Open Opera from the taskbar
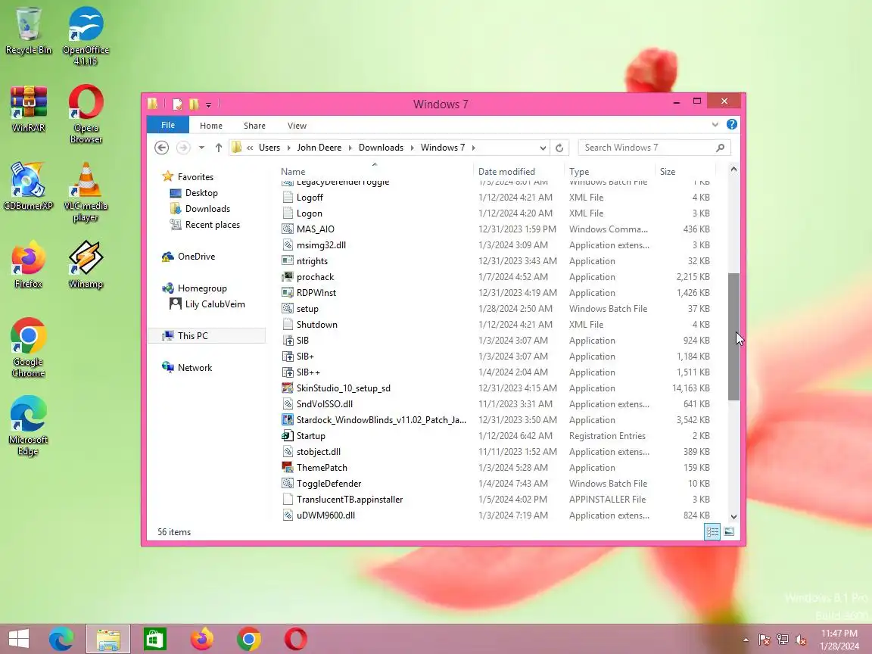Image resolution: width=872 pixels, height=654 pixels. click(x=296, y=639)
